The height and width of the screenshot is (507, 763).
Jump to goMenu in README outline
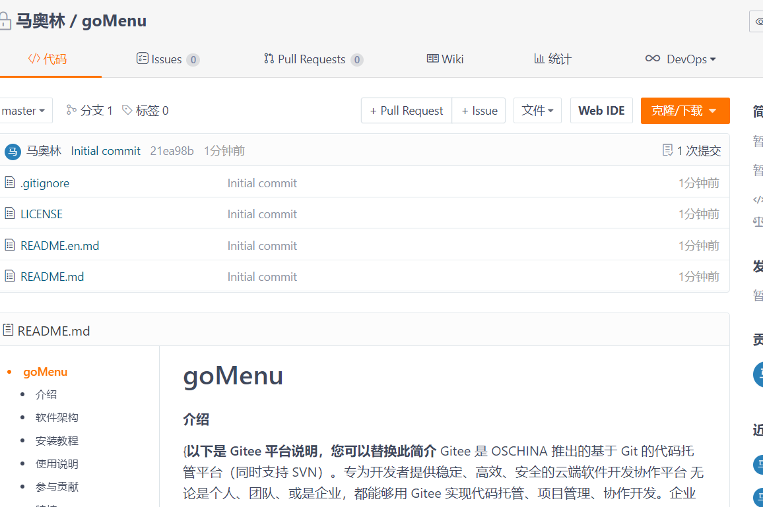pos(46,372)
